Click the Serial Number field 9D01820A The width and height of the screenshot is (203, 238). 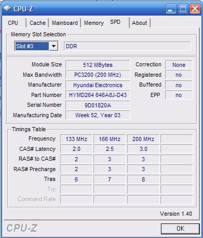coord(98,105)
